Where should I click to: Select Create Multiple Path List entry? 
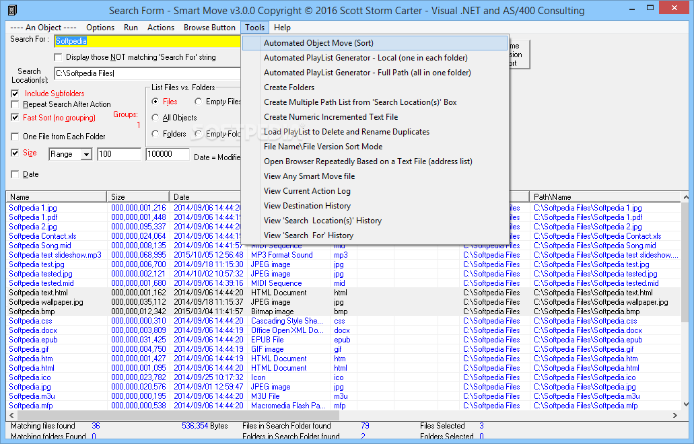coord(375,102)
